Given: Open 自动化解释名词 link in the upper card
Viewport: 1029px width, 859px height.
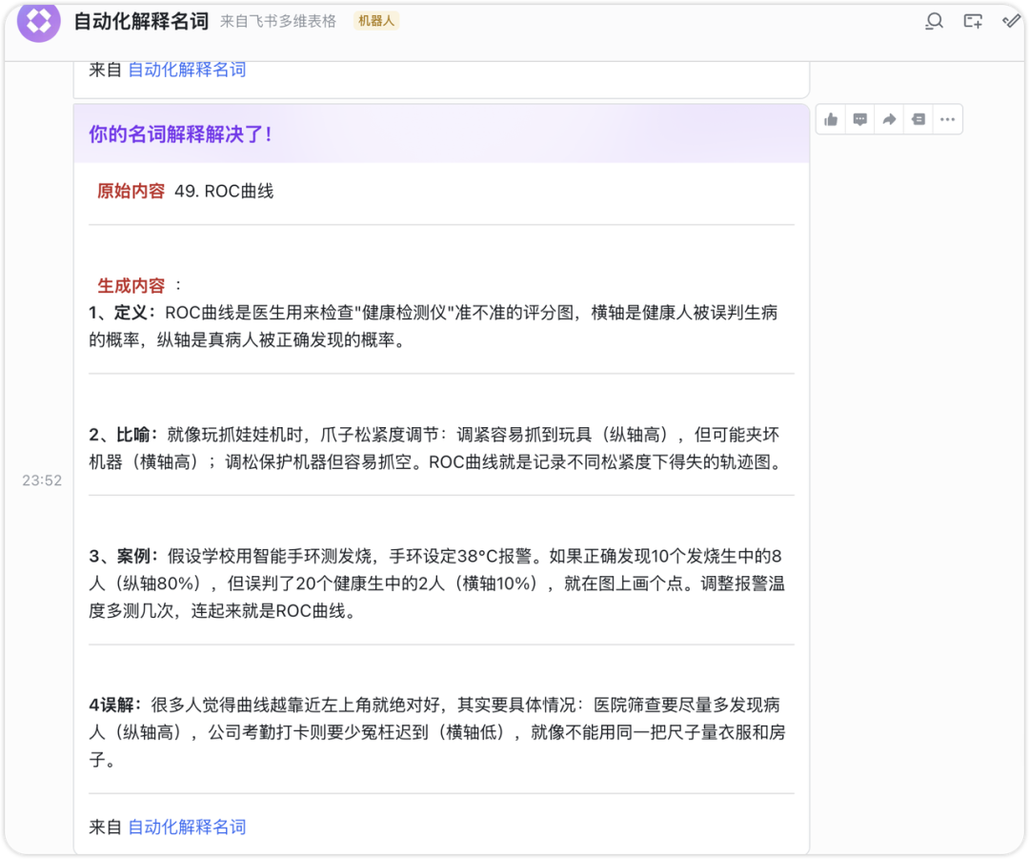Looking at the screenshot, I should click(x=187, y=70).
